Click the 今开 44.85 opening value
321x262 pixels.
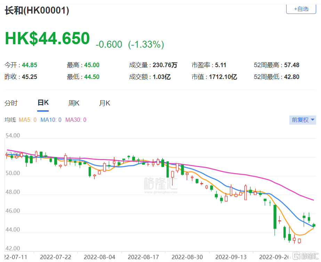[x=30, y=65]
